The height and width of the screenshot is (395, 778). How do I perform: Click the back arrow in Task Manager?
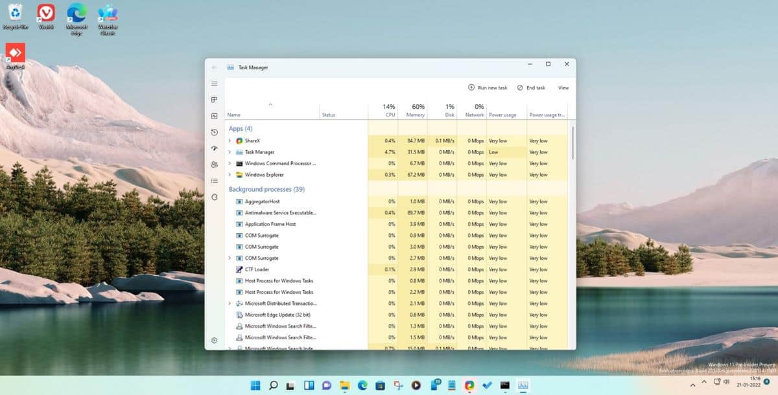pos(214,67)
